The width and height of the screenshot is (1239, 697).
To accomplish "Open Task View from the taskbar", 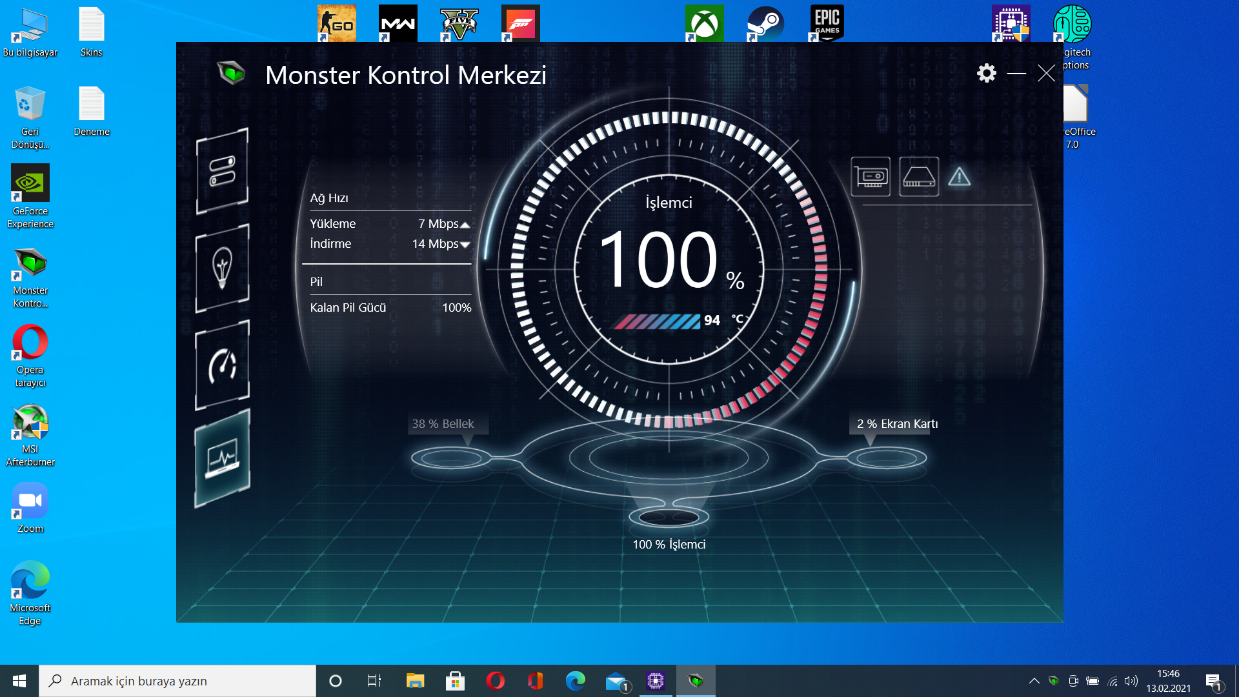I will pyautogui.click(x=374, y=681).
